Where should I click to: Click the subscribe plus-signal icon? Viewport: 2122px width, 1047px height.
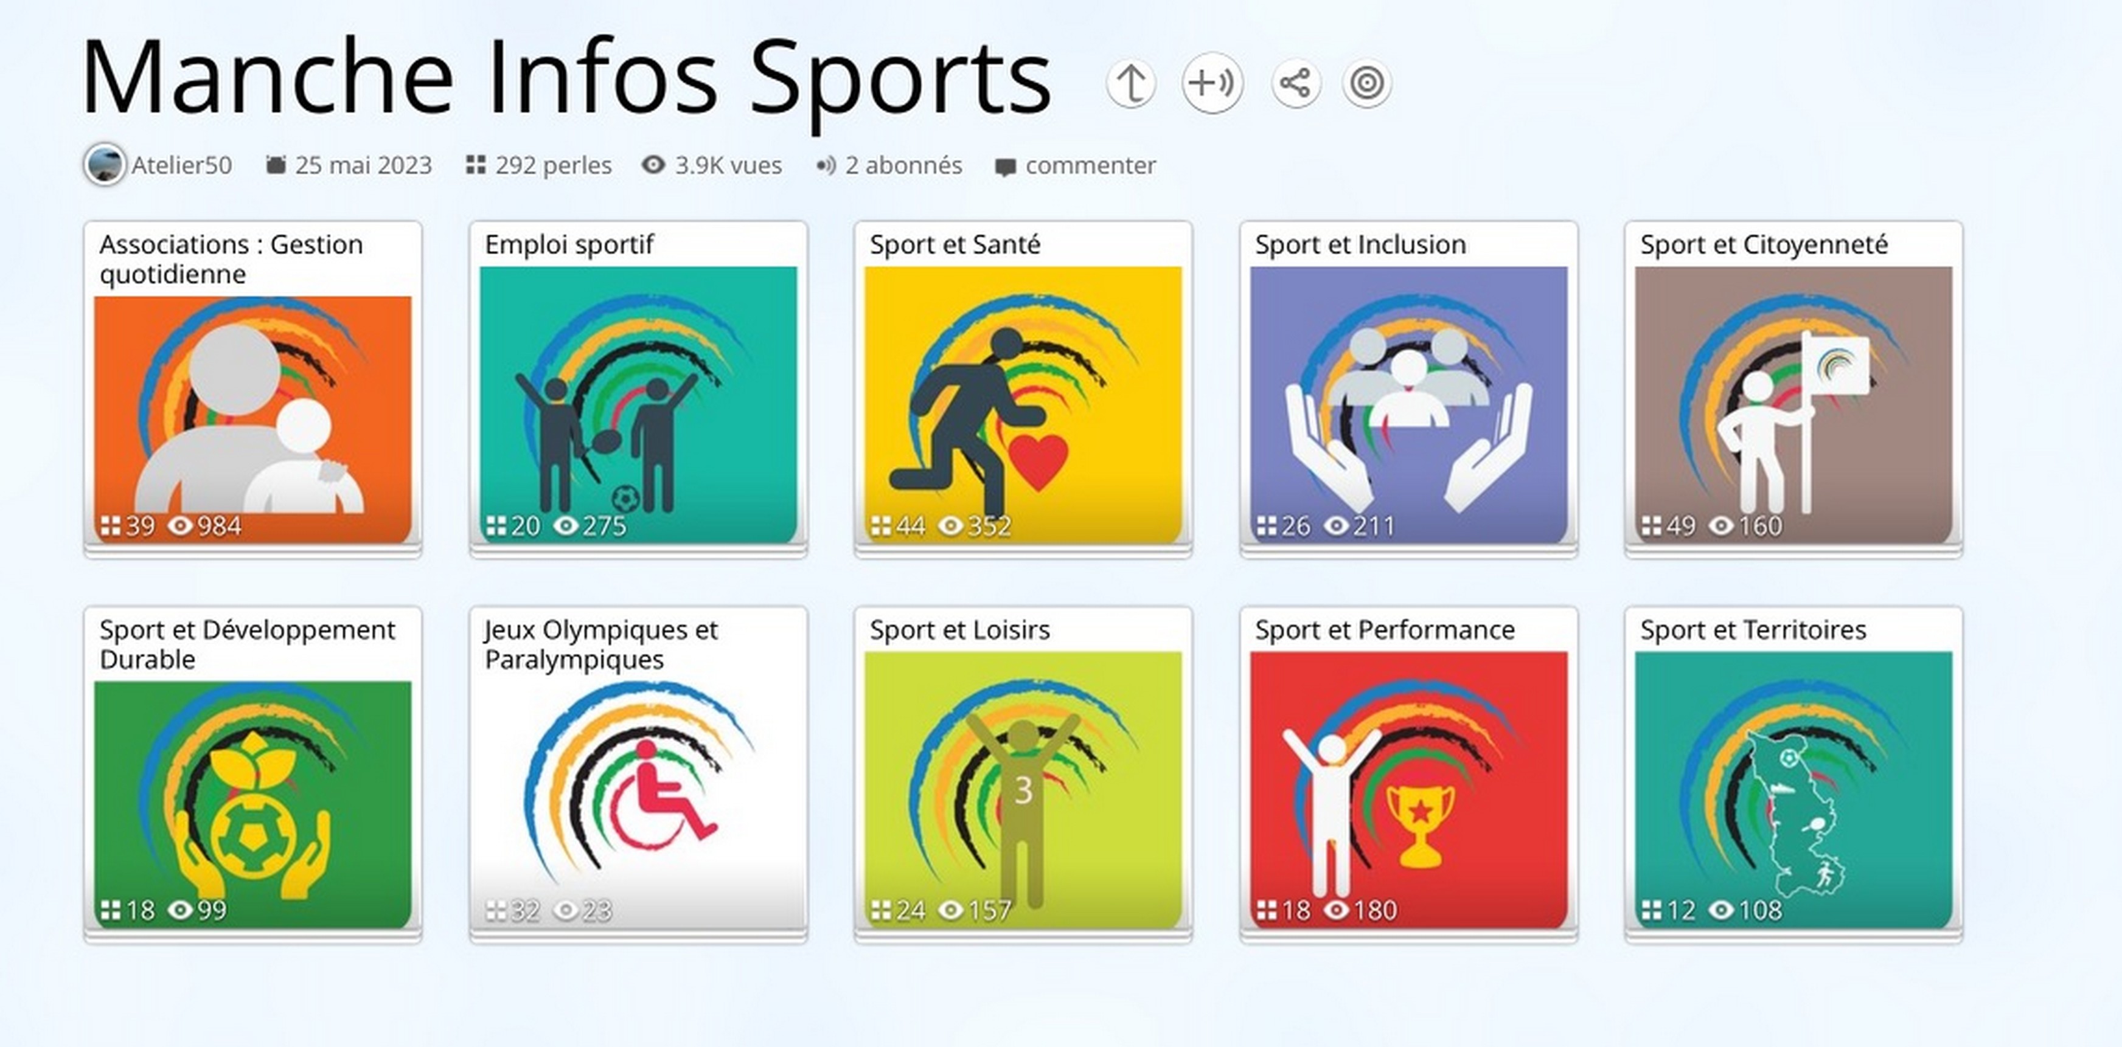(1212, 83)
